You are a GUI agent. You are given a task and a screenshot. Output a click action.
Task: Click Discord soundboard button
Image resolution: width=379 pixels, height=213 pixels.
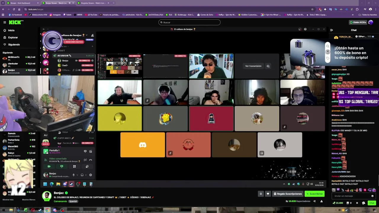[x=87, y=167]
